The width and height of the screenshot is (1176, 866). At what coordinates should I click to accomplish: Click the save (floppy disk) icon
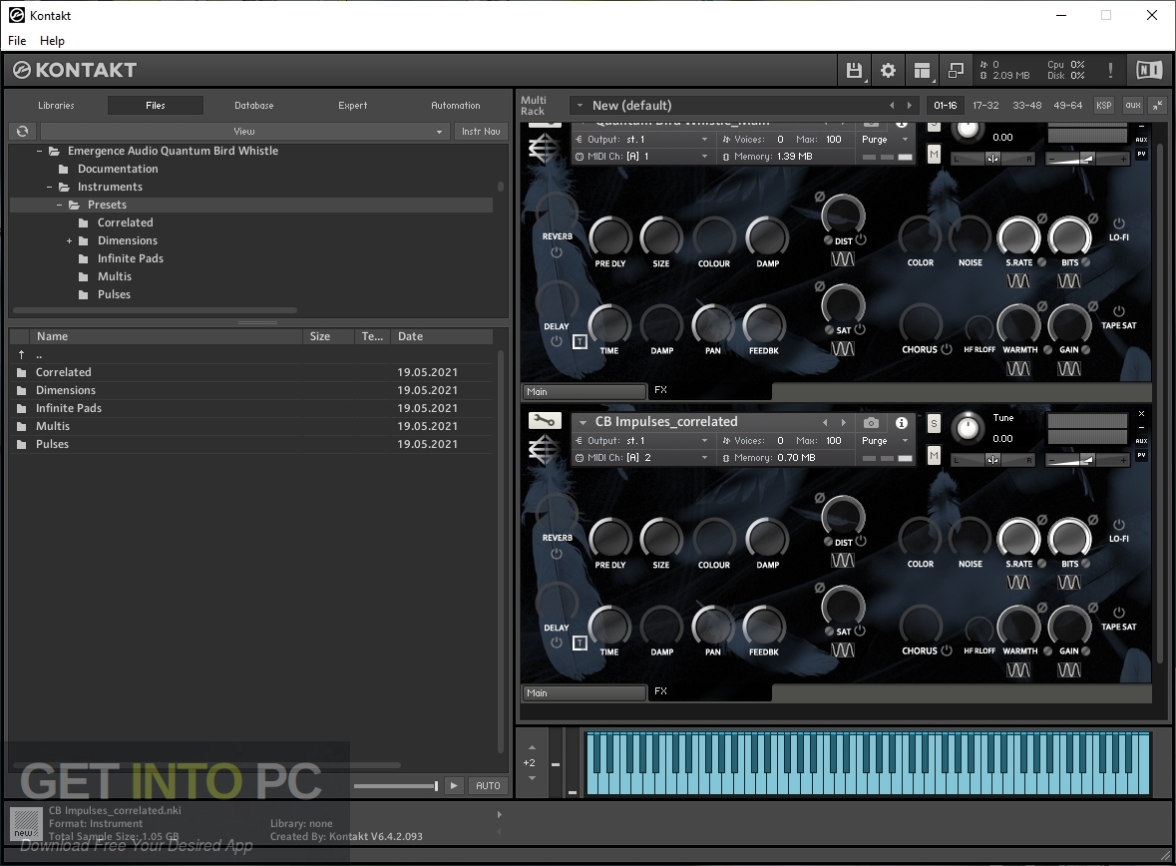pos(854,71)
